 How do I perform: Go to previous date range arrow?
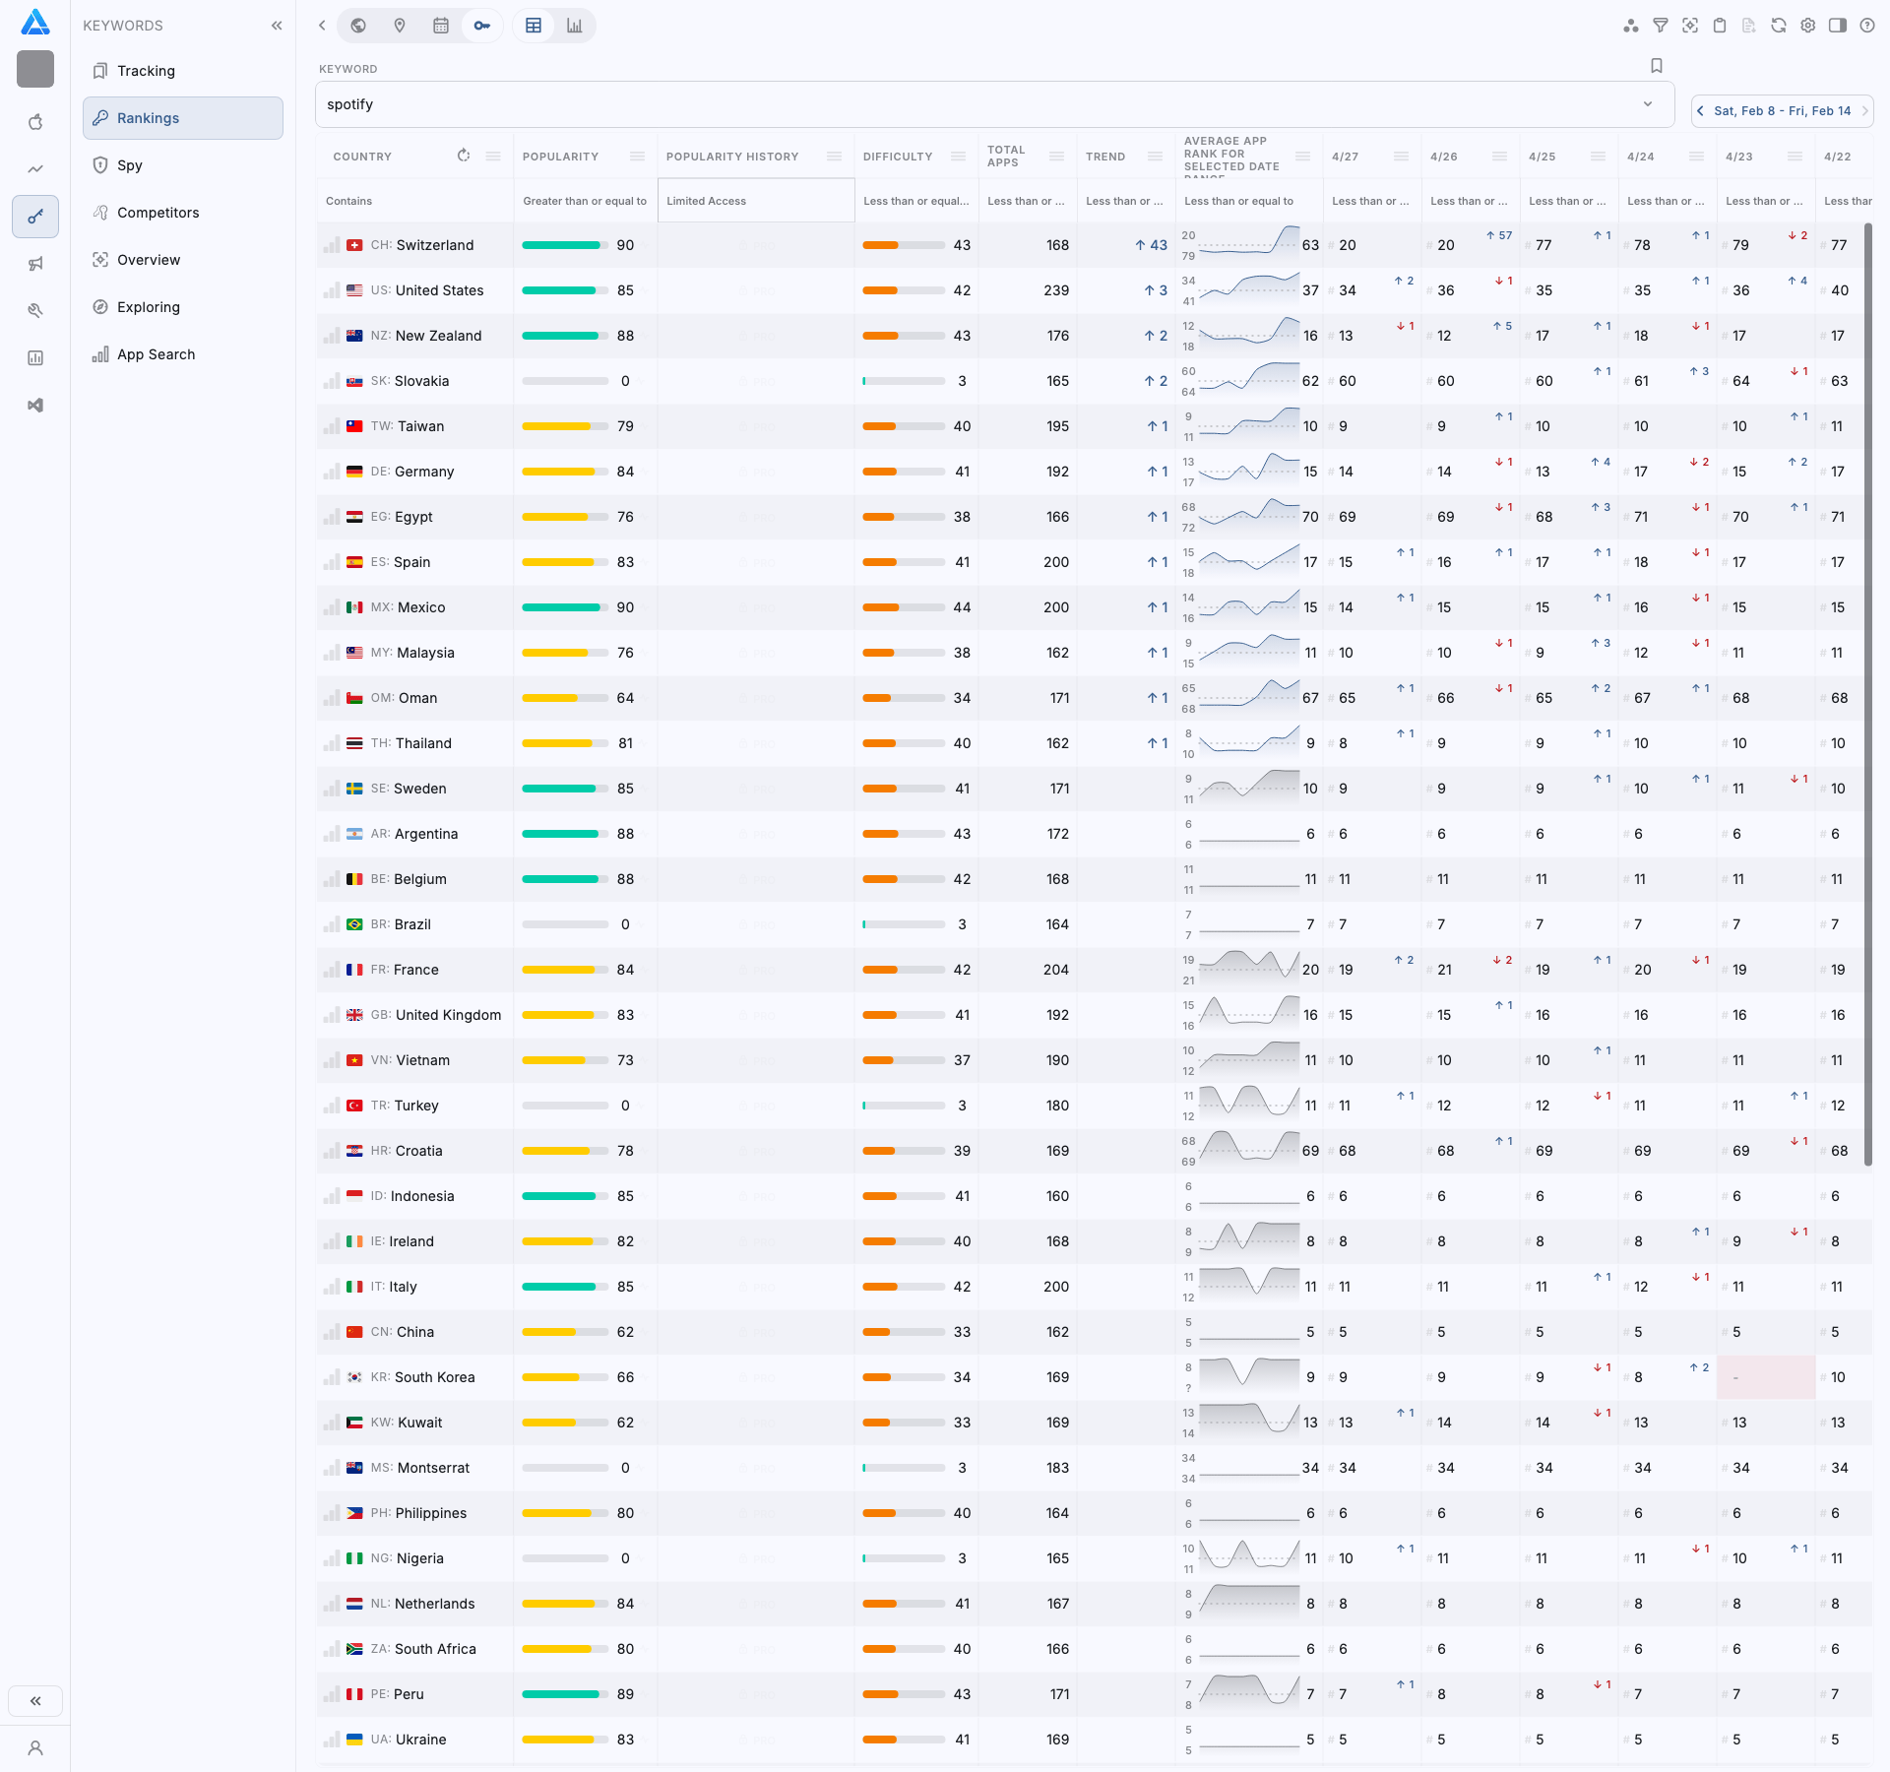click(x=1701, y=111)
